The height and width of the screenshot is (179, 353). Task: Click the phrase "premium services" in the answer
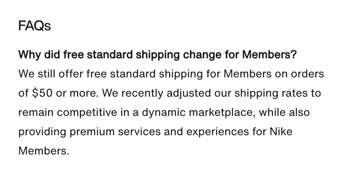click(115, 132)
